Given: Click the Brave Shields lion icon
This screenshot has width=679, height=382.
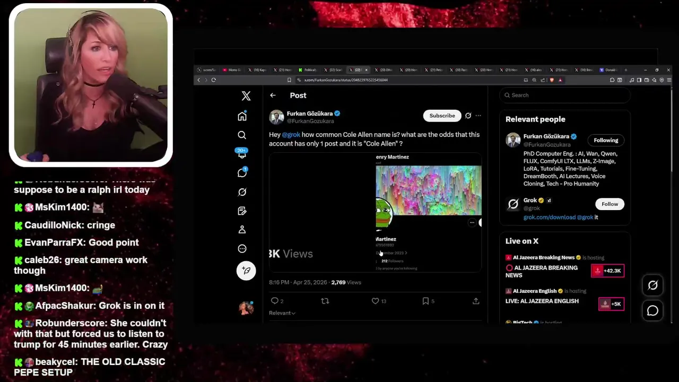Looking at the screenshot, I should pyautogui.click(x=552, y=80).
